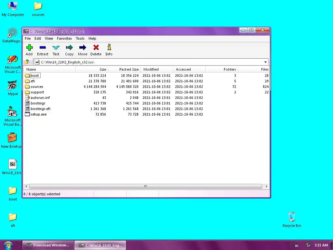This screenshot has height=250, width=333.
Task: Click the horizontal scrollbar thumb
Action: click(x=145, y=187)
